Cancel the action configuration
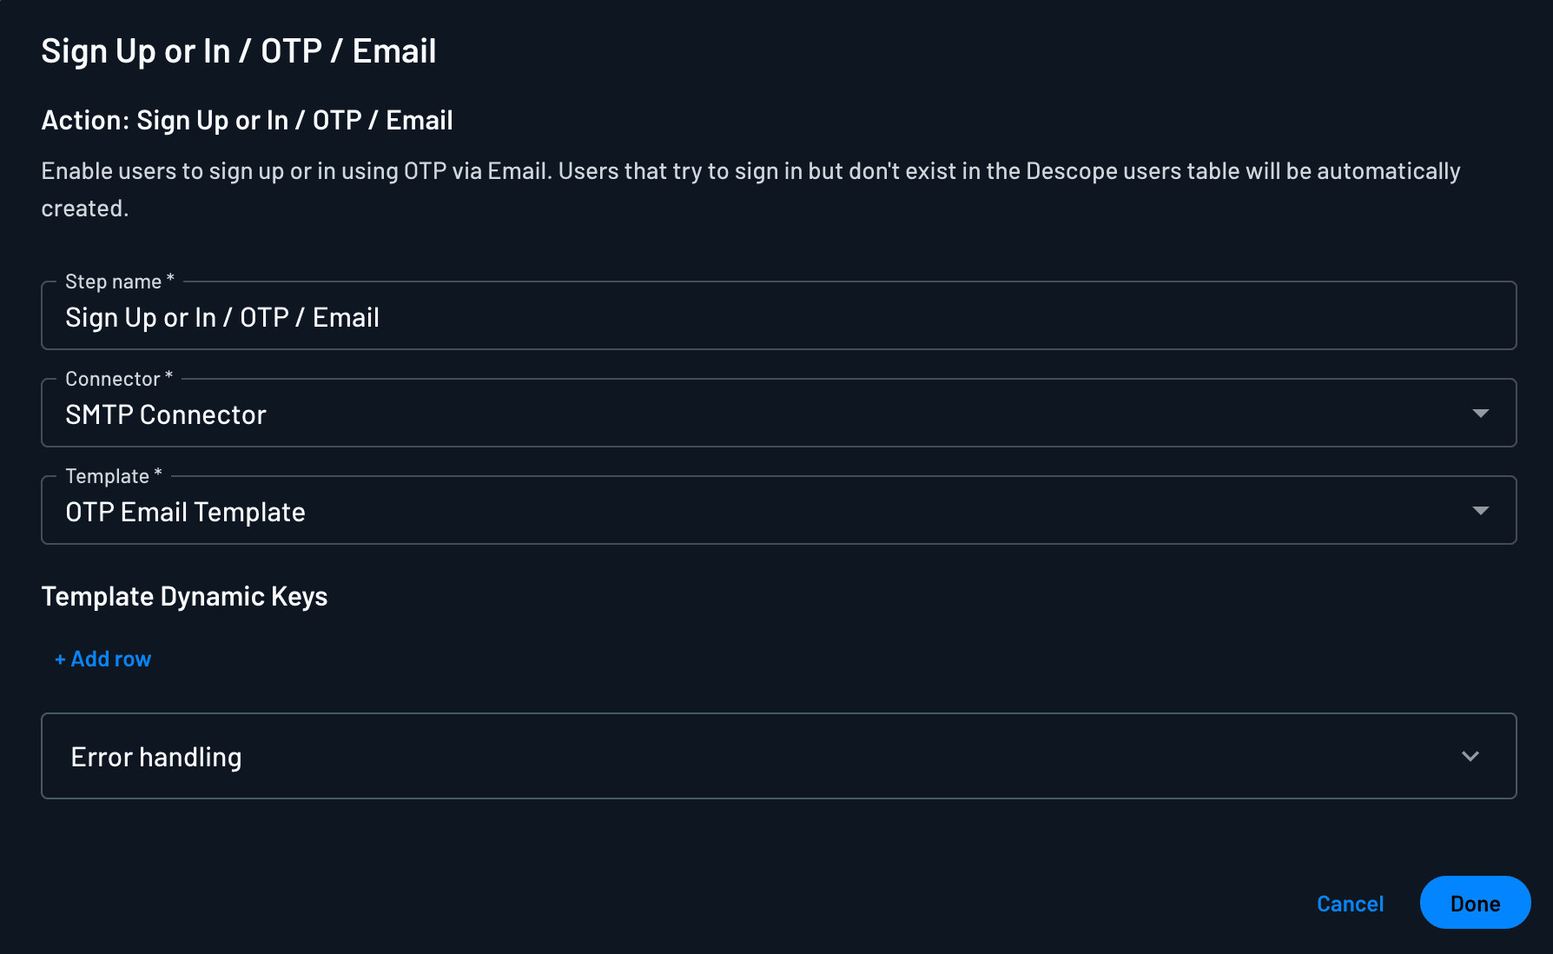1553x954 pixels. click(1350, 904)
